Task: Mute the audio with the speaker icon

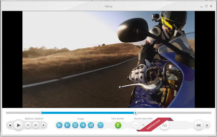Action: [x=43, y=125]
